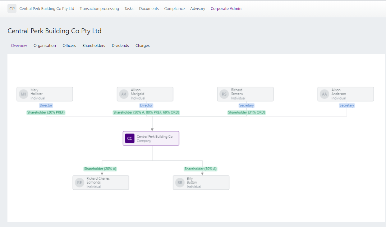Screen dimensions: 386x227
Task: Open the Tasks menu item
Action: click(x=129, y=9)
